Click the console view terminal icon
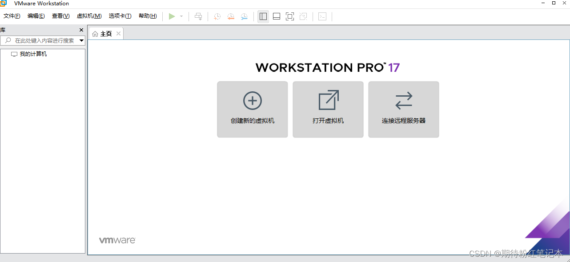 (x=322, y=16)
